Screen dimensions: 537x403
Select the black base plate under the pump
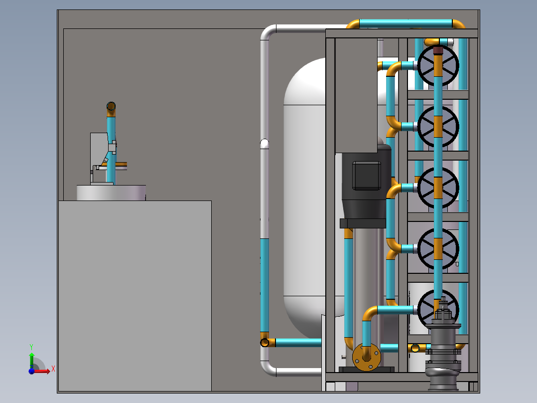point(367,370)
